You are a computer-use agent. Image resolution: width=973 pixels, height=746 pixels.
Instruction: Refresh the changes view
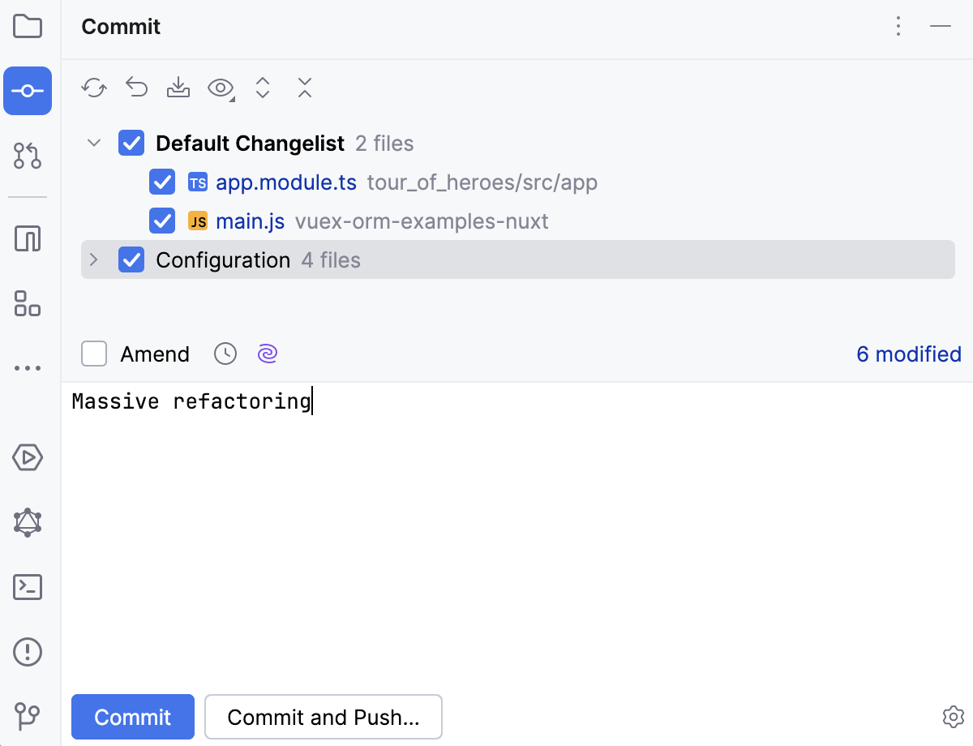tap(93, 88)
